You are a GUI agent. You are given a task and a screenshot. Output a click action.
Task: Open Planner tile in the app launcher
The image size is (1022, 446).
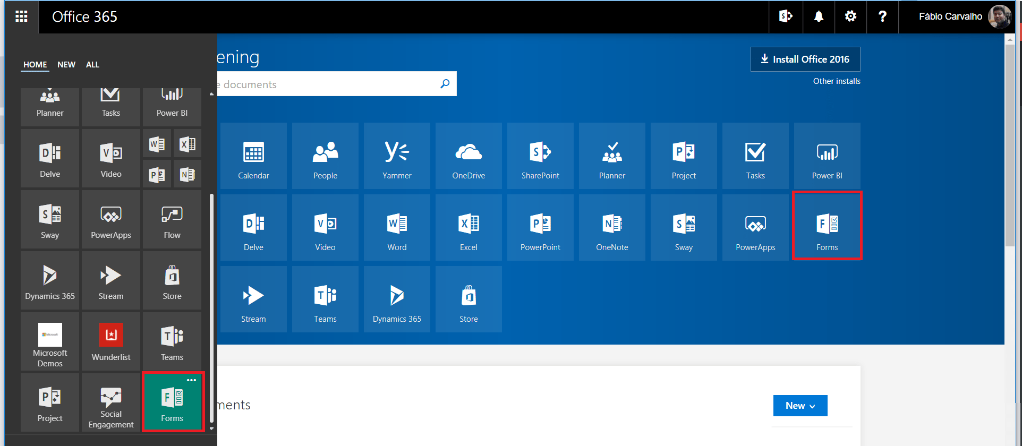pyautogui.click(x=50, y=107)
